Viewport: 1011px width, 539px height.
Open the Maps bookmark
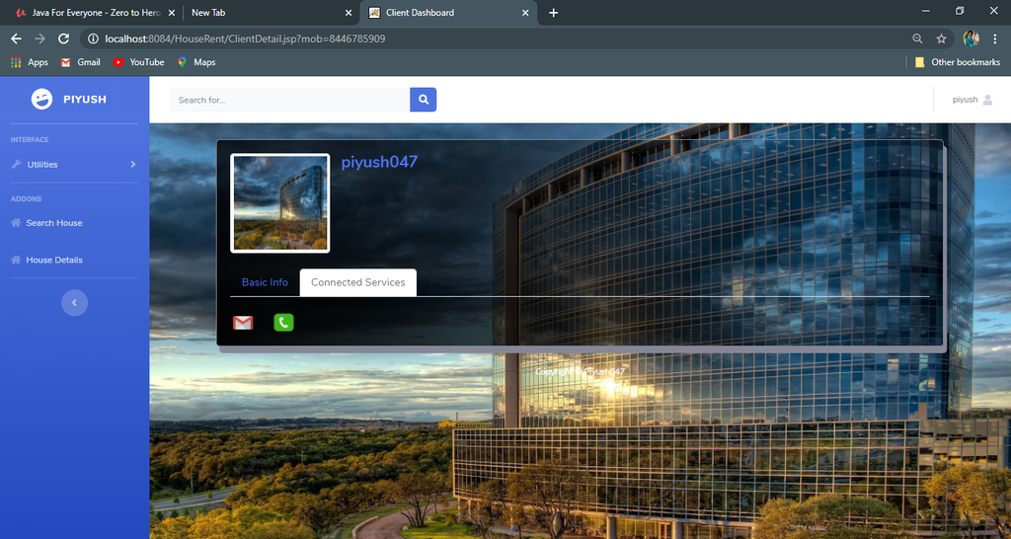coord(196,62)
